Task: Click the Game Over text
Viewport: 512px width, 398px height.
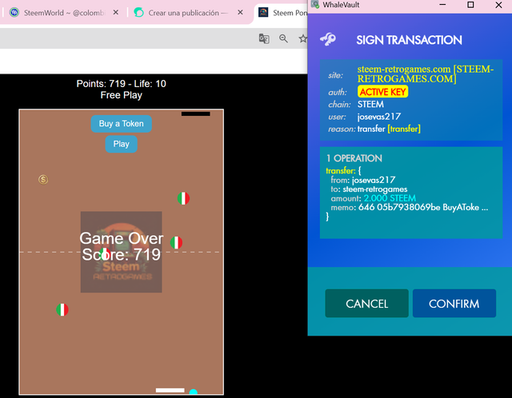Action: (121, 238)
